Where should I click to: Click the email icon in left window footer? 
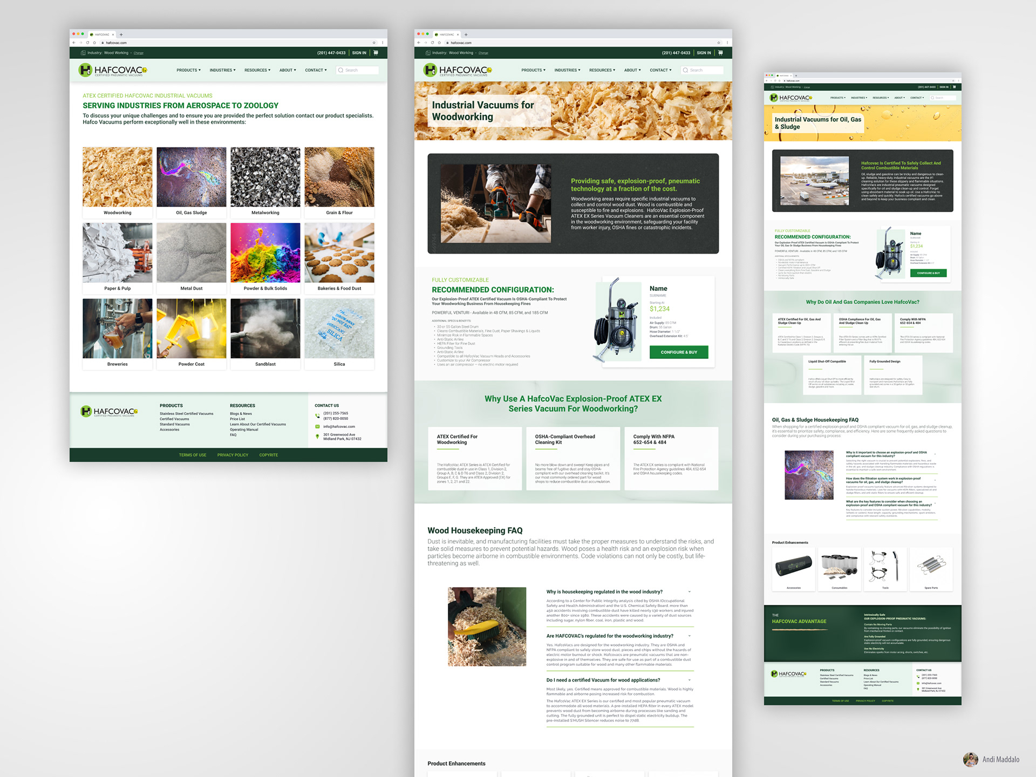pos(317,427)
